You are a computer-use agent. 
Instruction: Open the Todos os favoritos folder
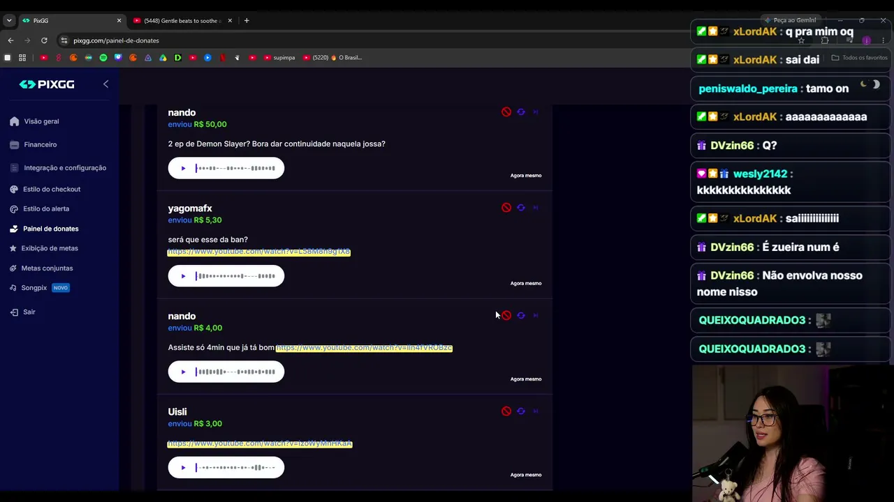click(x=859, y=58)
